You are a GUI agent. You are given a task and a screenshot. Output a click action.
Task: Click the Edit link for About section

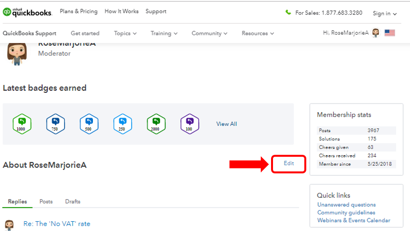289,164
